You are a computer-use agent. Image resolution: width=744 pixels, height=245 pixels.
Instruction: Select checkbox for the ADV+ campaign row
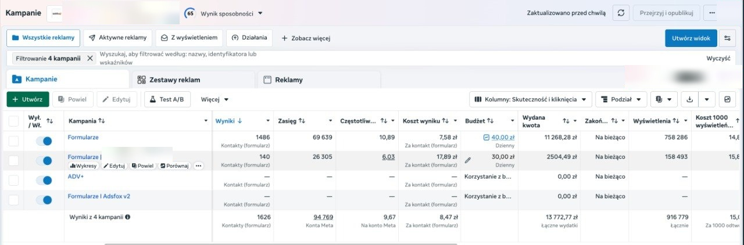[x=13, y=181]
